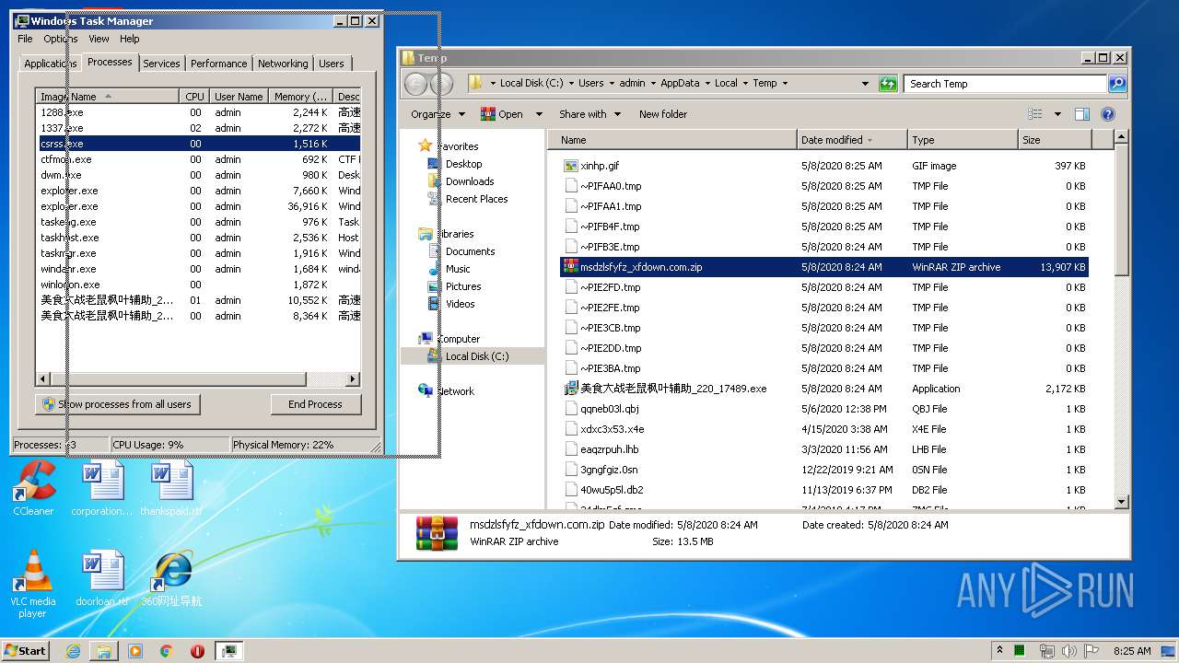
Task: Show desktop via clock time 8:25 AM
Action: [1132, 651]
